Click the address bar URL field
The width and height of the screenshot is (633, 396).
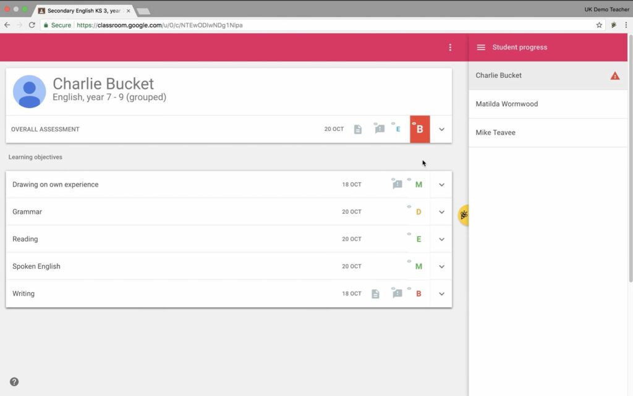323,25
